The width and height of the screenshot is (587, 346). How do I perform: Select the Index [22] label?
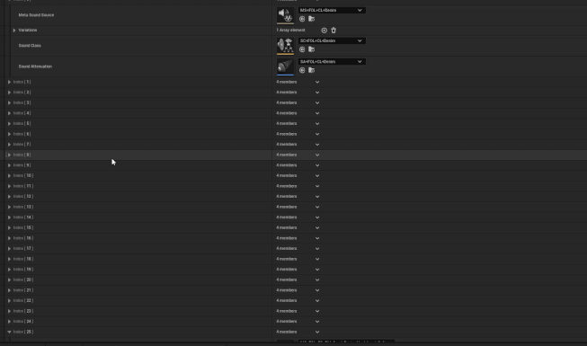click(23, 301)
